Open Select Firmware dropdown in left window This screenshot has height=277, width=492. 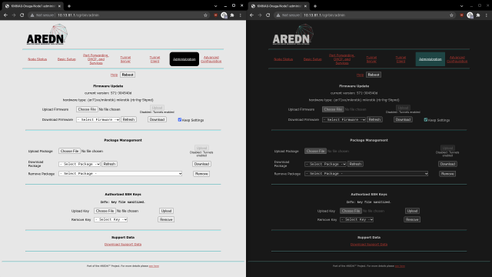coord(98,120)
